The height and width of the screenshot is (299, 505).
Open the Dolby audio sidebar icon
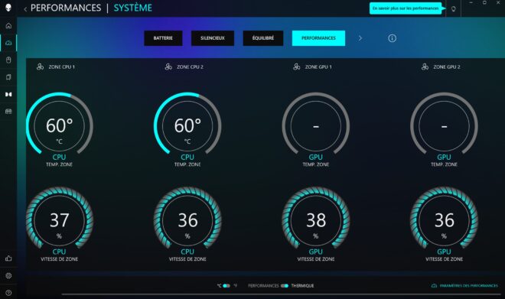[8, 94]
